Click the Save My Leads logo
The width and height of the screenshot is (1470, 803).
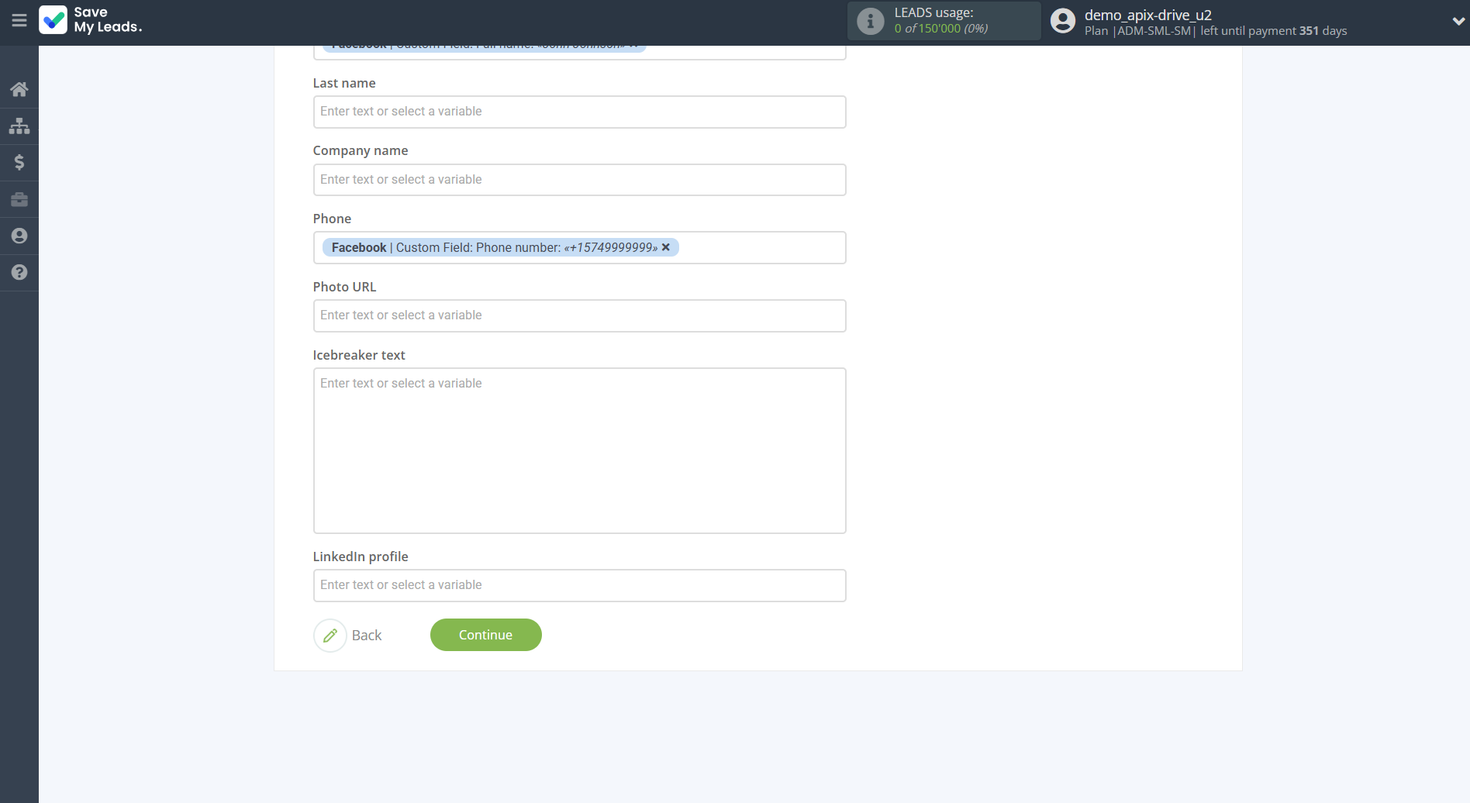pyautogui.click(x=91, y=20)
